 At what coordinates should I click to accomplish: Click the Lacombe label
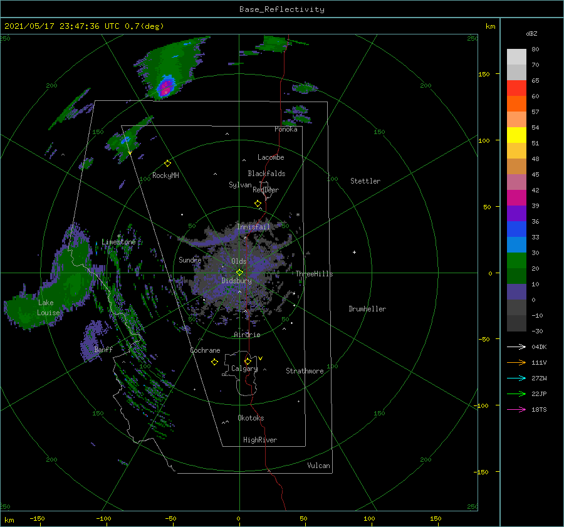271,157
